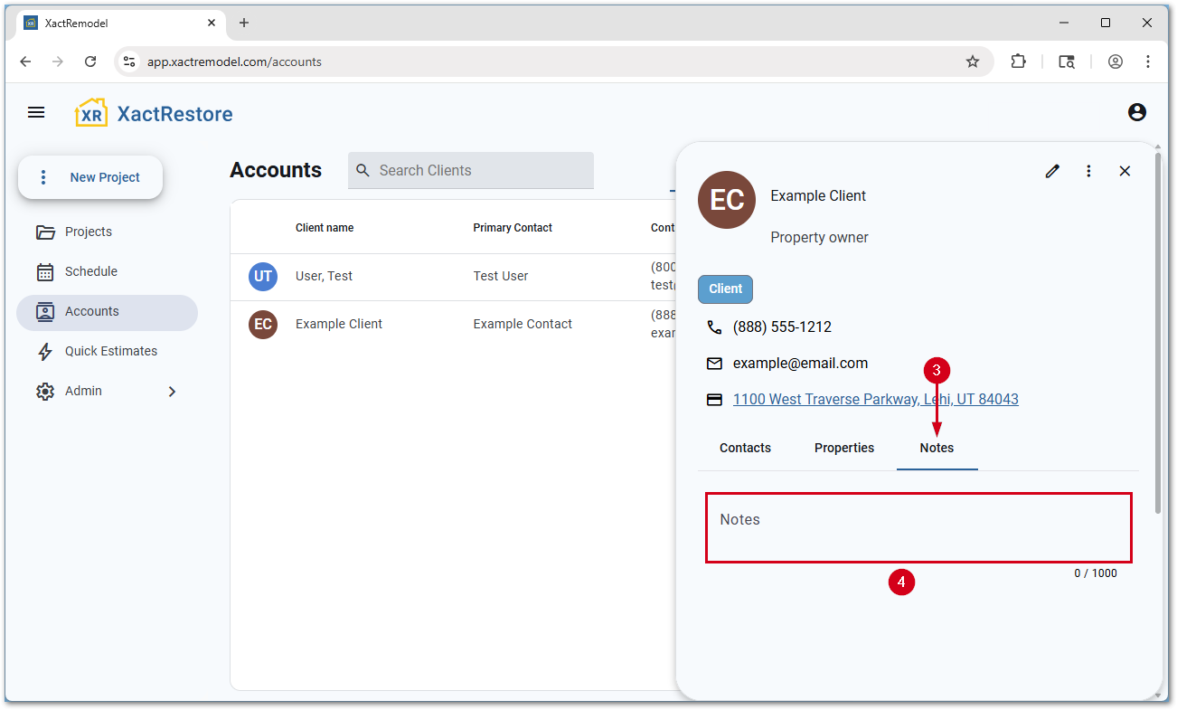Click the Test User primary contact cell
The height and width of the screenshot is (710, 1177).
pyautogui.click(x=501, y=276)
